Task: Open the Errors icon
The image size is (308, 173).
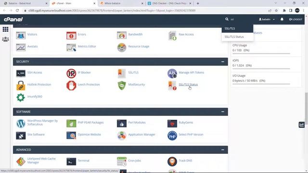Action: 71,36
